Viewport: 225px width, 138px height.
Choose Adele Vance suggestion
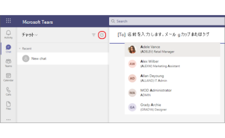[x=172, y=49]
